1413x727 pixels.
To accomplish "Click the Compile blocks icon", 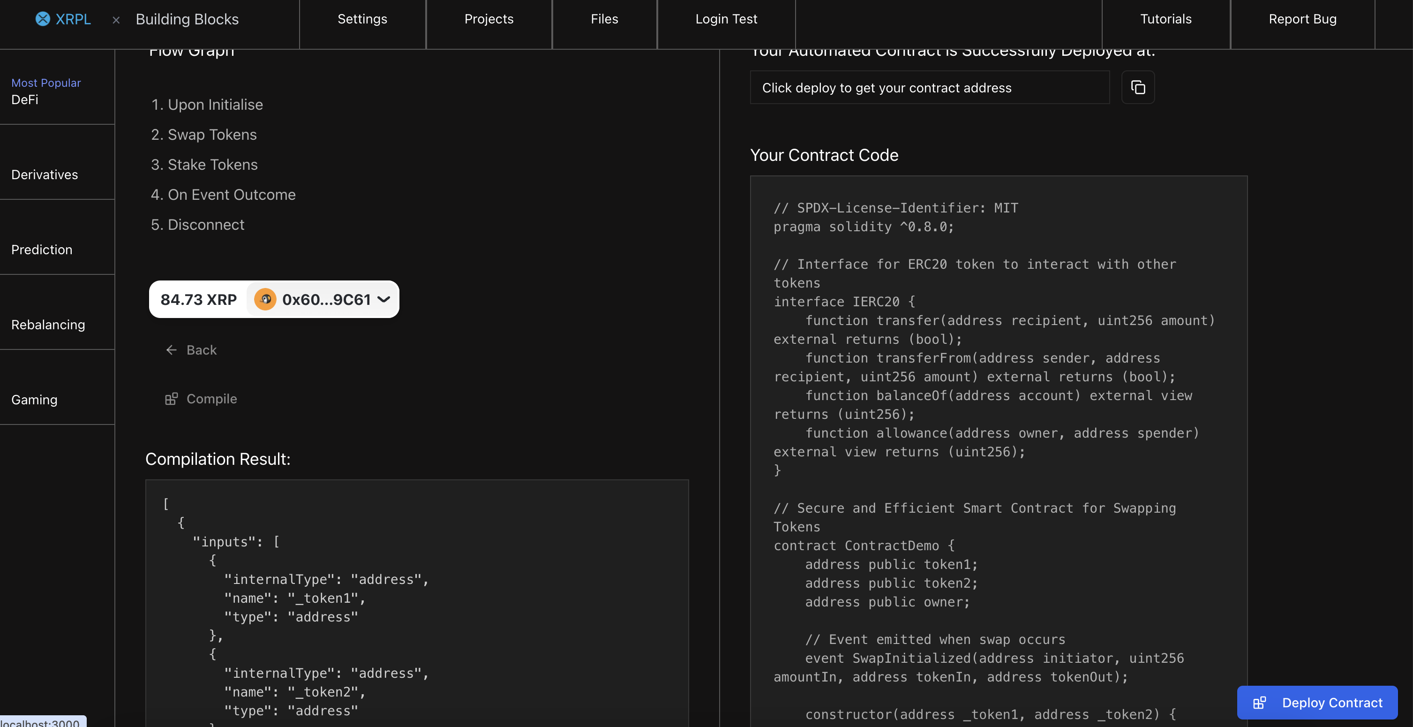I will pos(171,399).
